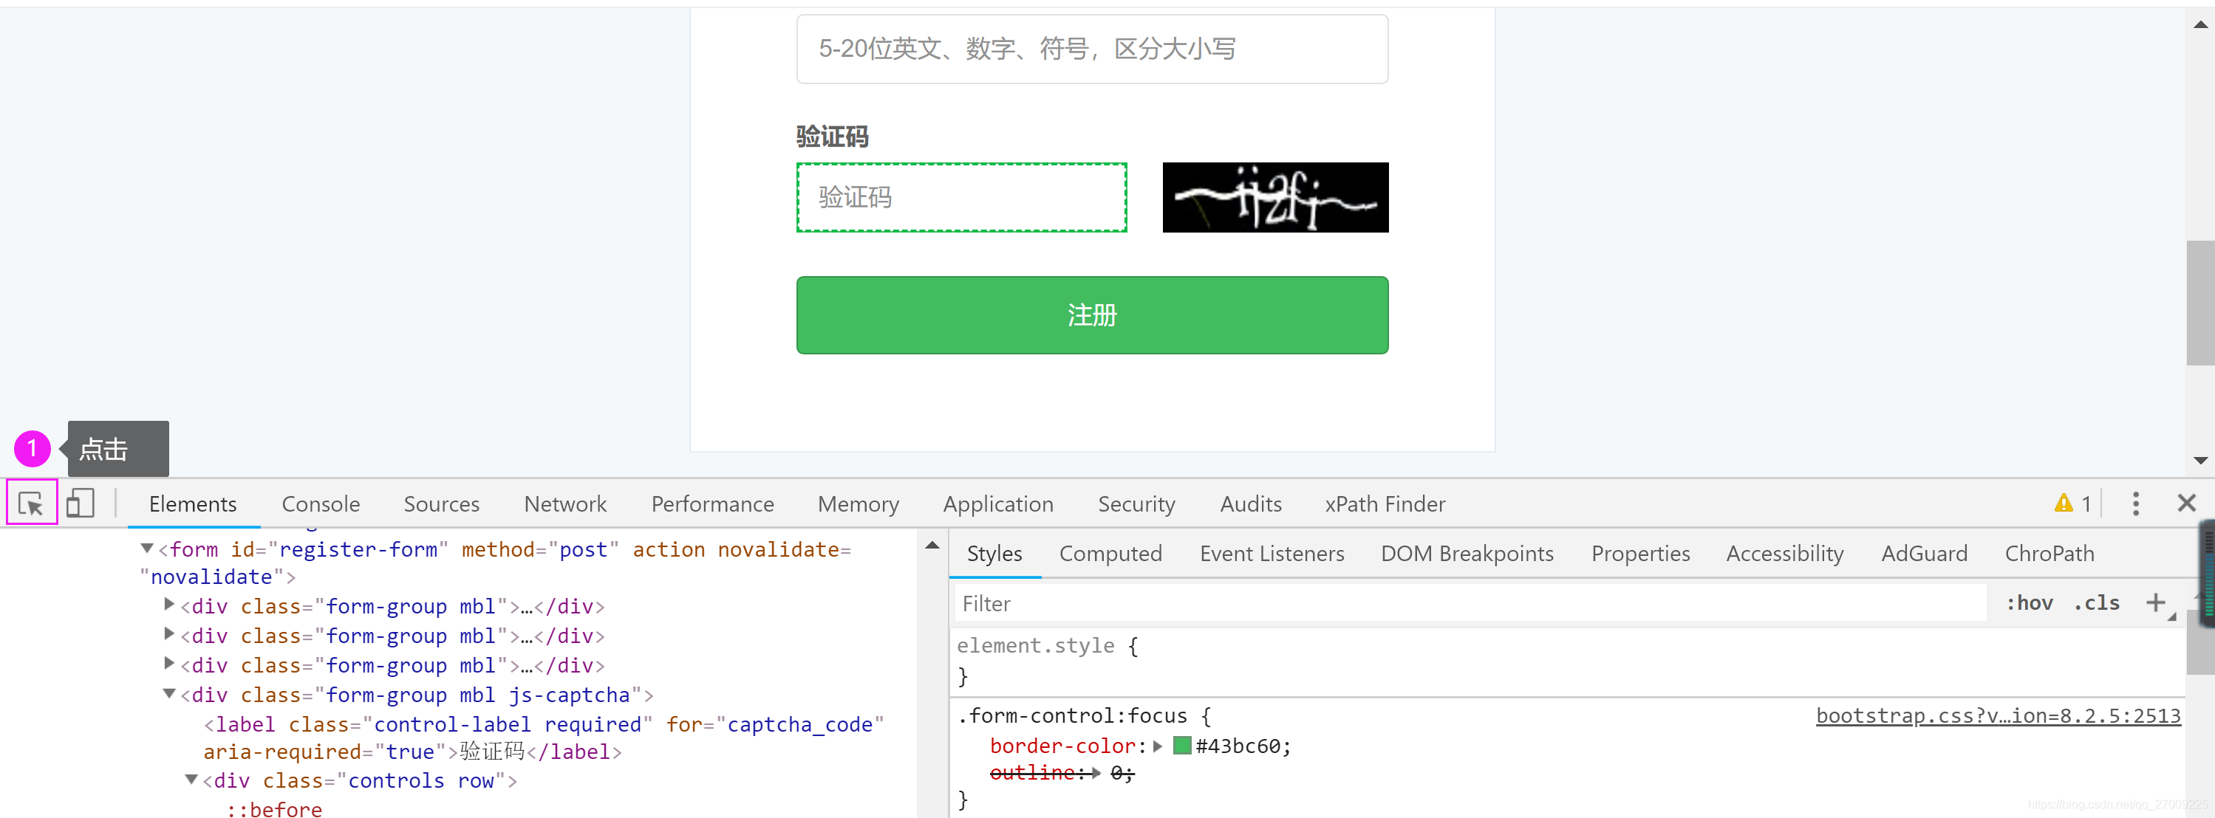The image size is (2215, 818).
Task: Collapse the register-form node
Action: pyautogui.click(x=147, y=549)
